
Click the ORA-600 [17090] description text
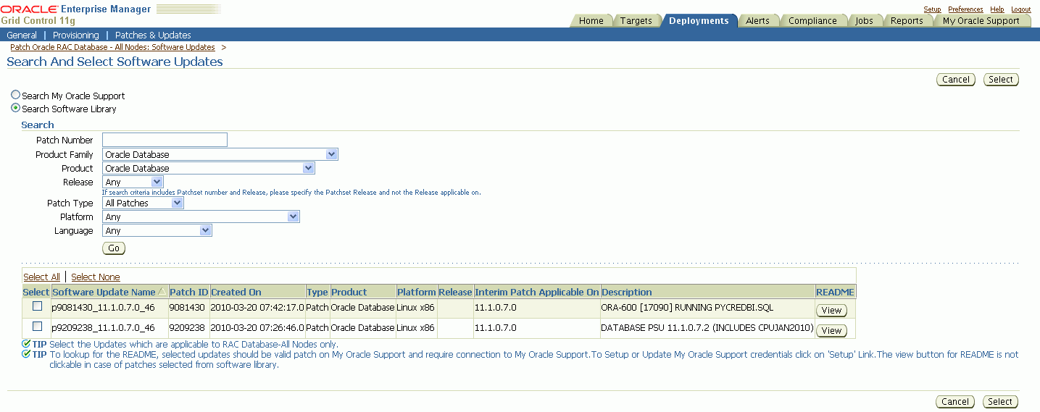[687, 307]
